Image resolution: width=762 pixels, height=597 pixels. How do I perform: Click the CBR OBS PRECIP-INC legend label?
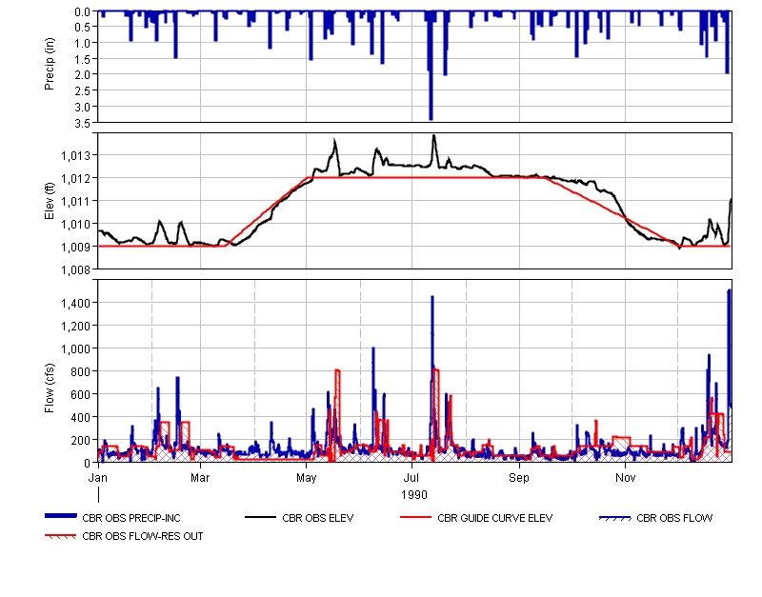tap(131, 518)
